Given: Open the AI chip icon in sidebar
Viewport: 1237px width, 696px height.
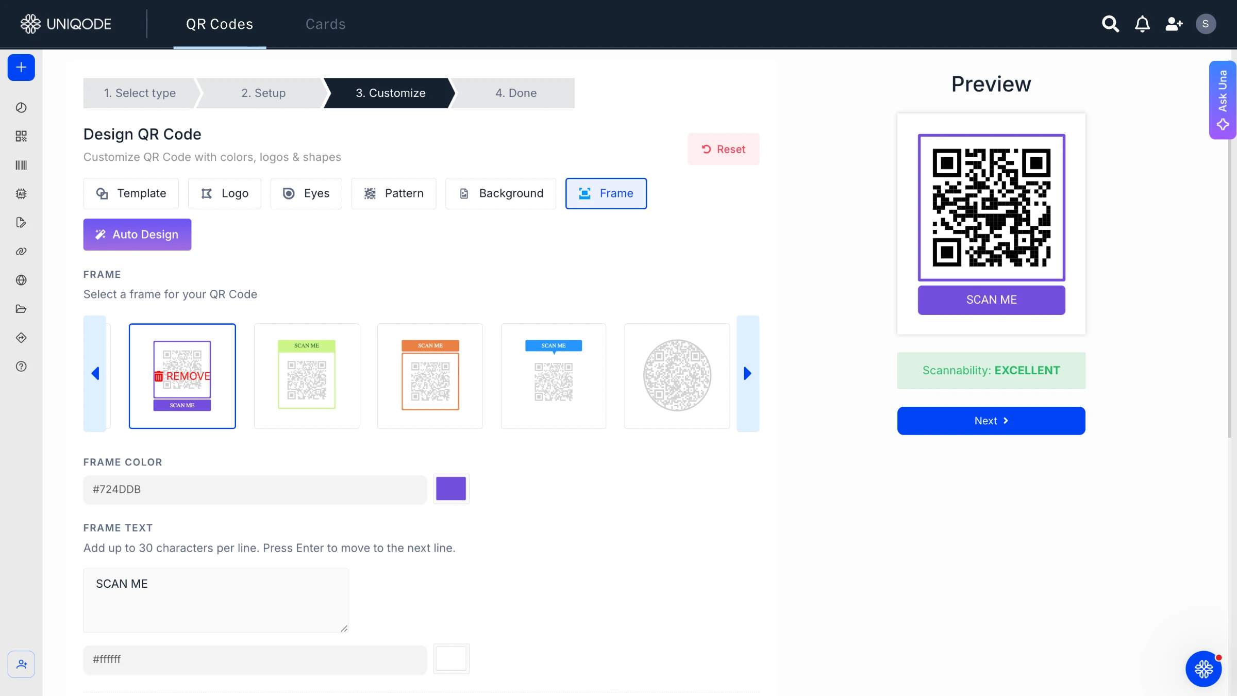Looking at the screenshot, I should click(x=21, y=194).
